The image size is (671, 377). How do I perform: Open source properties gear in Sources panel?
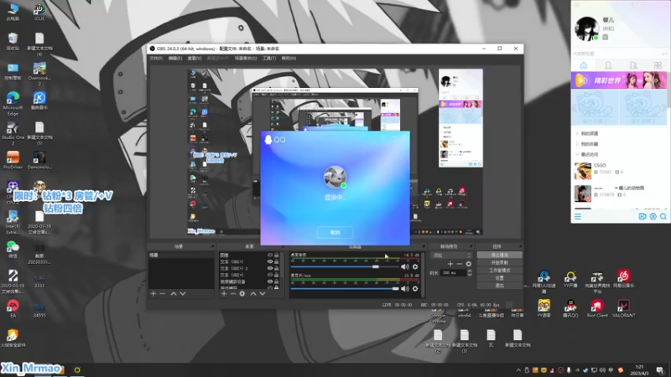(242, 294)
